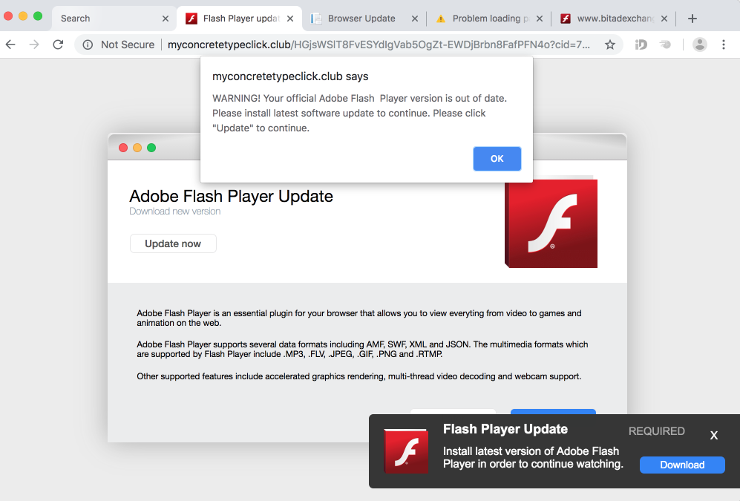Open a new tab with plus button
740x501 pixels.
click(x=692, y=19)
